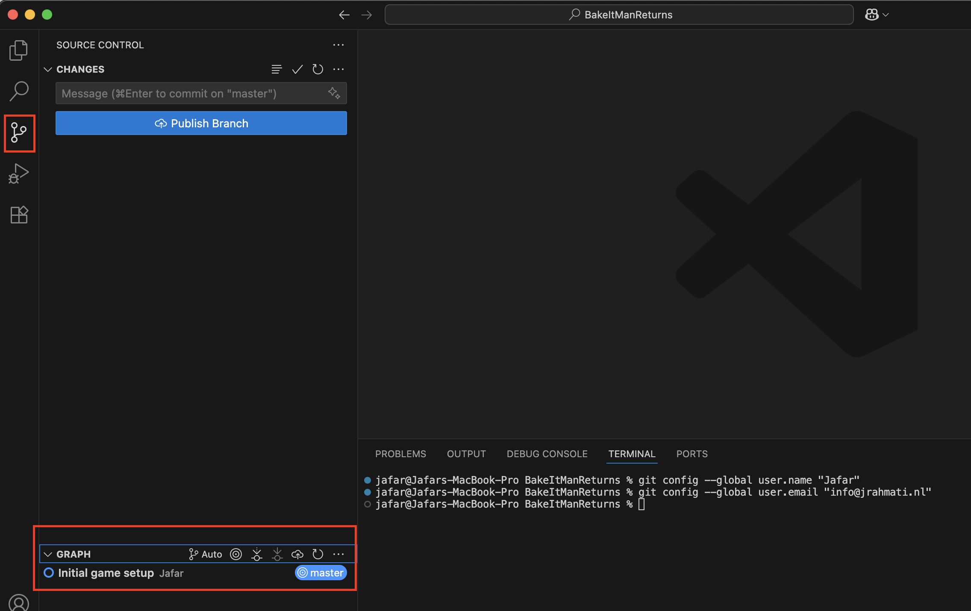Open the Explorer view in activity bar
The image size is (971, 611).
click(19, 50)
